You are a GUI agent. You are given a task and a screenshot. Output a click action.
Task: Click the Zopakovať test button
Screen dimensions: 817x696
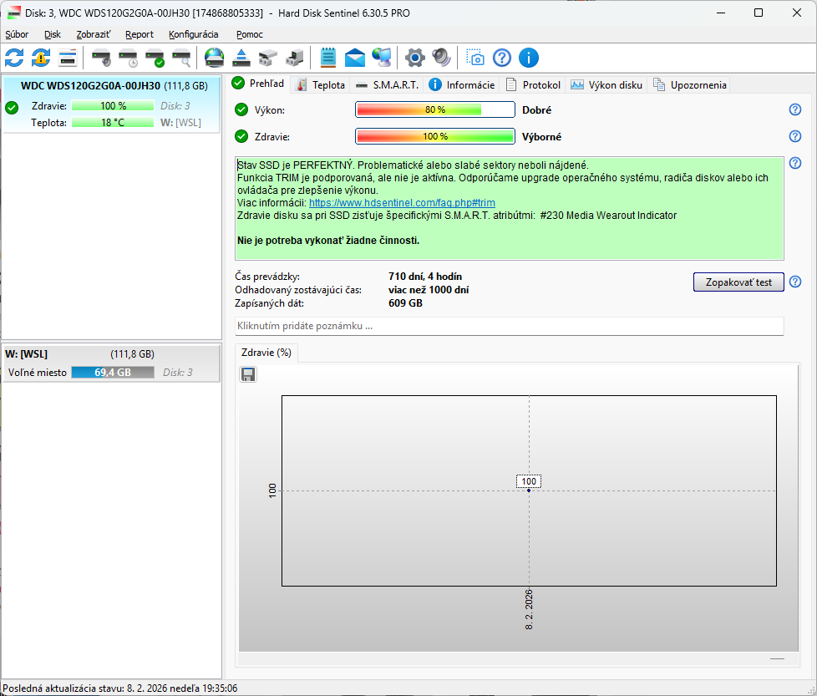(x=738, y=282)
